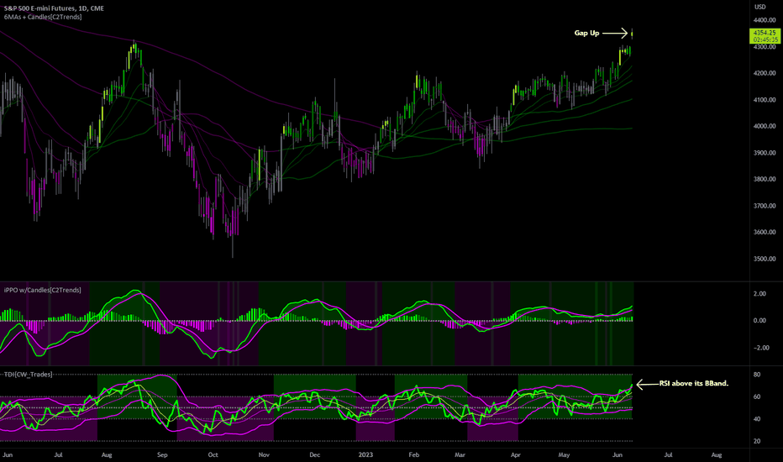The height and width of the screenshot is (462, 783).
Task: Click the 3900.00 price axis level
Action: point(765,153)
